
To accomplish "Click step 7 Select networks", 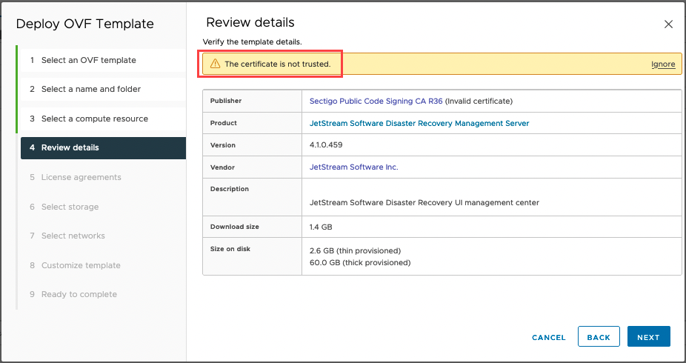I will point(73,236).
